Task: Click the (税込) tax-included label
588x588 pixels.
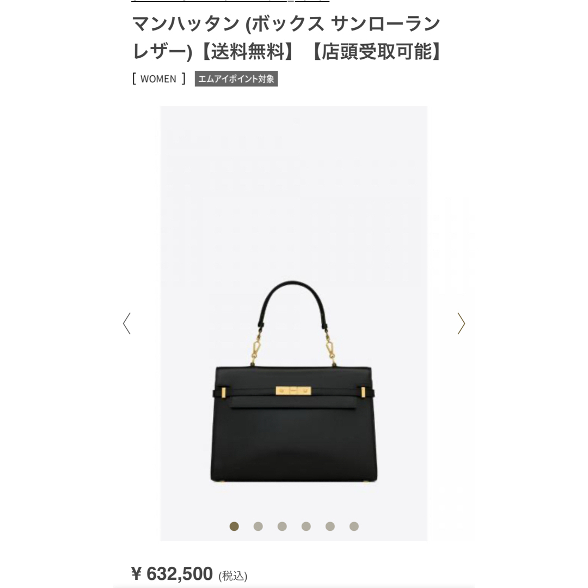Action: (x=233, y=575)
